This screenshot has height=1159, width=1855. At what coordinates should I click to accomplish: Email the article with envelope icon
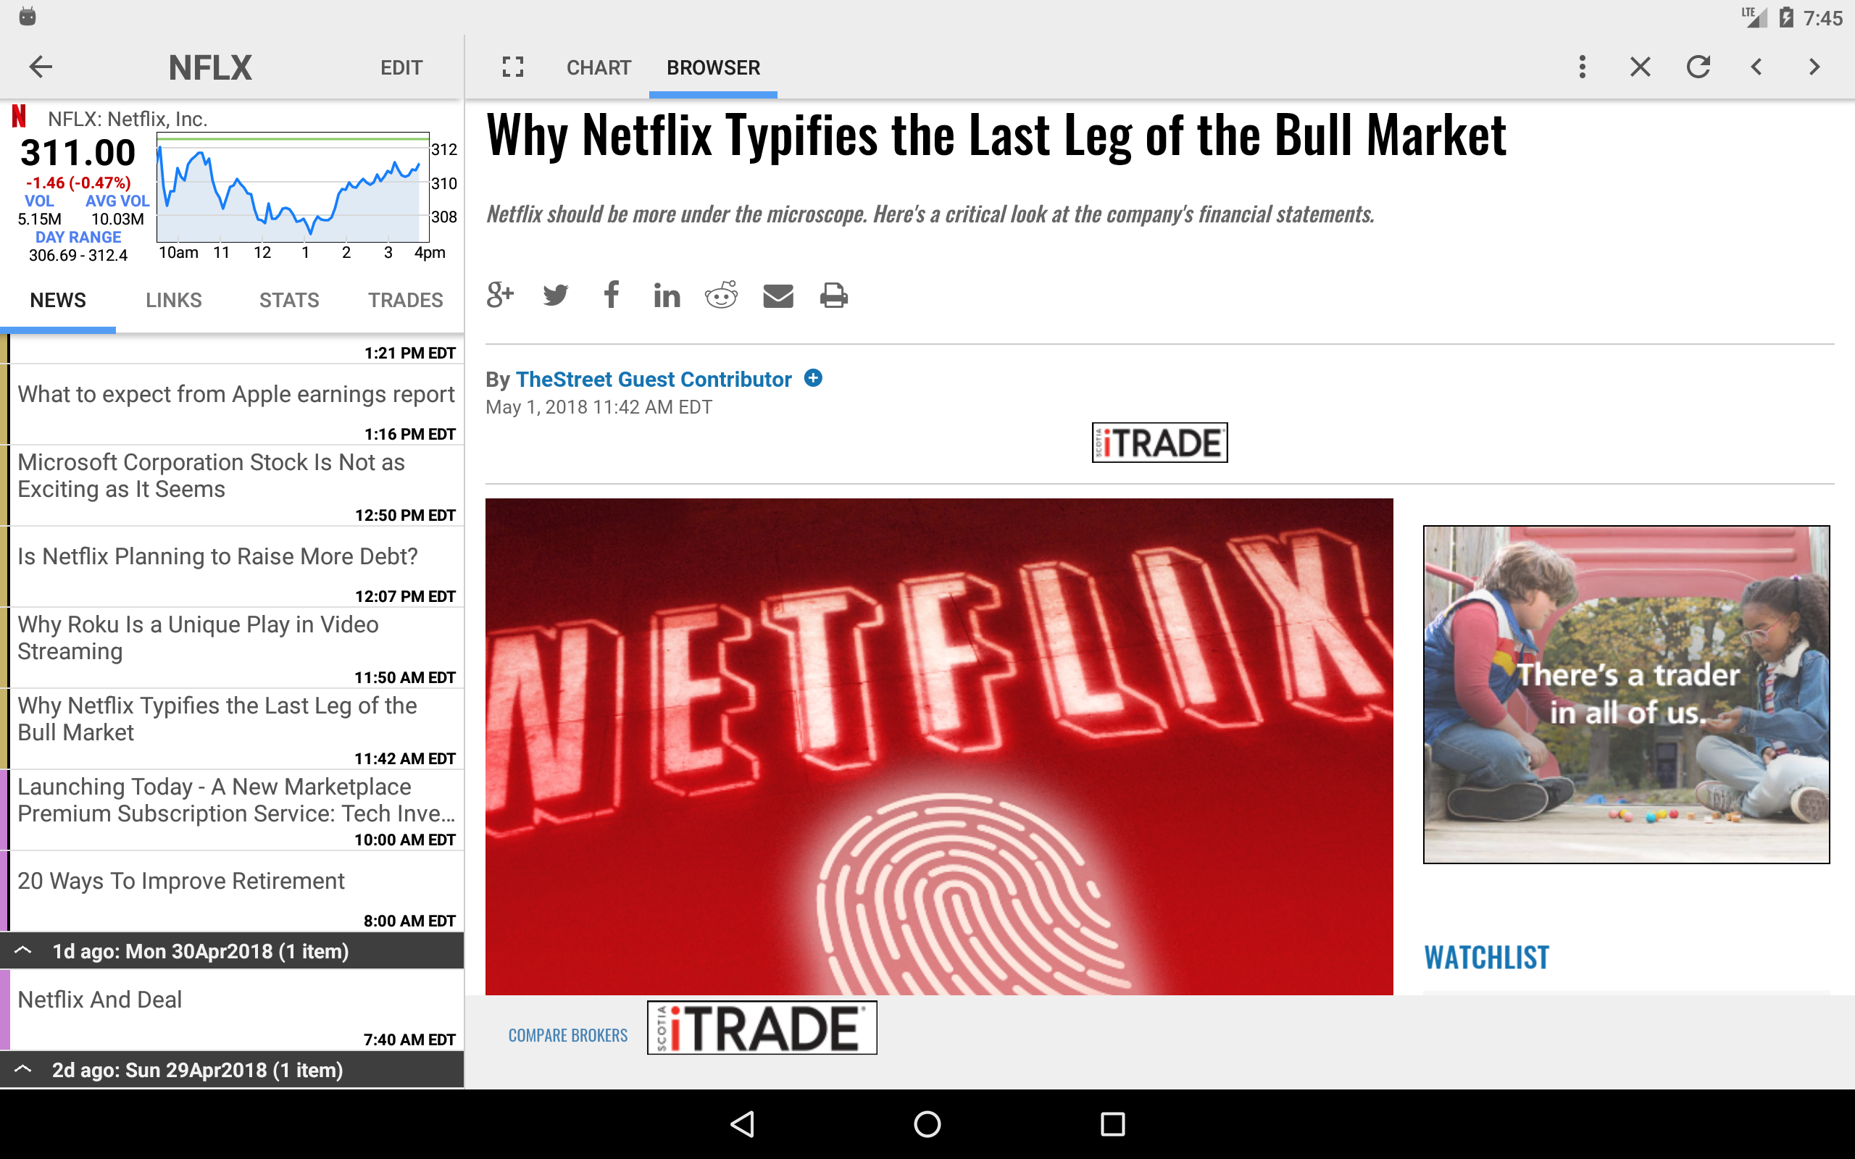(778, 295)
